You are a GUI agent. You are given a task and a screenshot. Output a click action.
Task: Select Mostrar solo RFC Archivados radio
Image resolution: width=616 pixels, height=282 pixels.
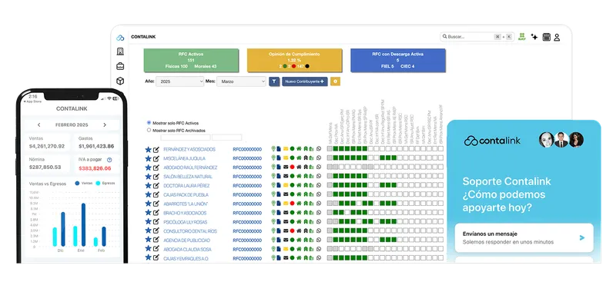149,130
